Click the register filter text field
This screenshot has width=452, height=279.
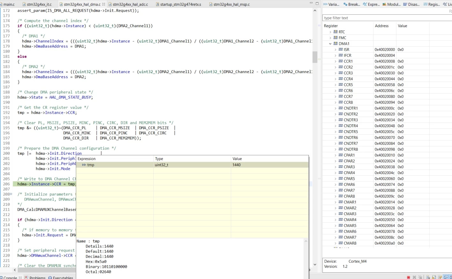click(x=387, y=18)
